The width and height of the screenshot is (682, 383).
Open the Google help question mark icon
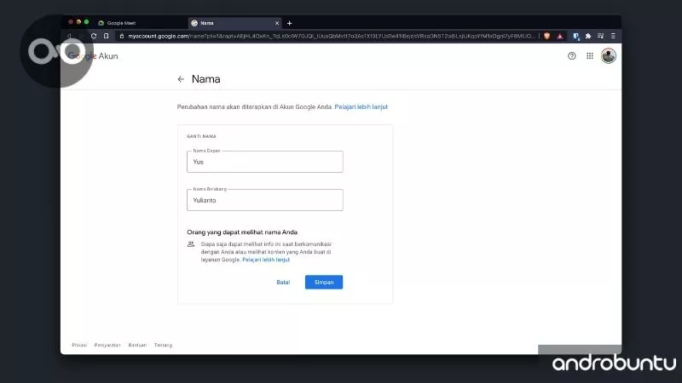click(x=571, y=55)
